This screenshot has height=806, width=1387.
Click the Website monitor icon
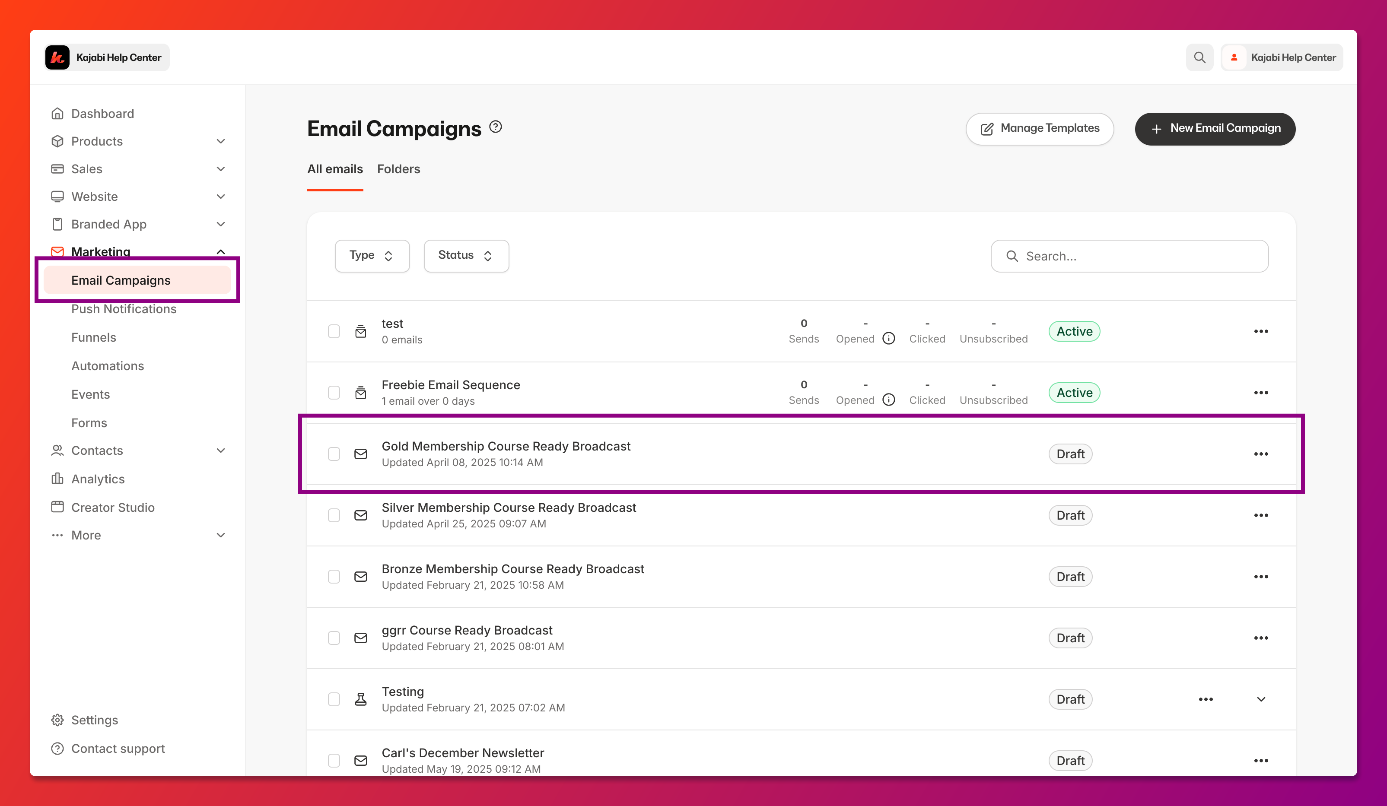pos(57,197)
